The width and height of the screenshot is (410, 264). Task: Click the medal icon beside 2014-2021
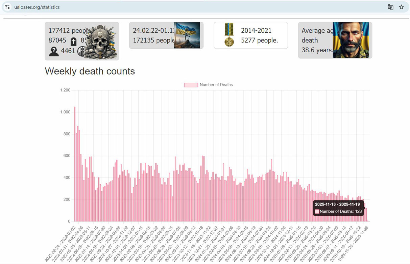(229, 35)
